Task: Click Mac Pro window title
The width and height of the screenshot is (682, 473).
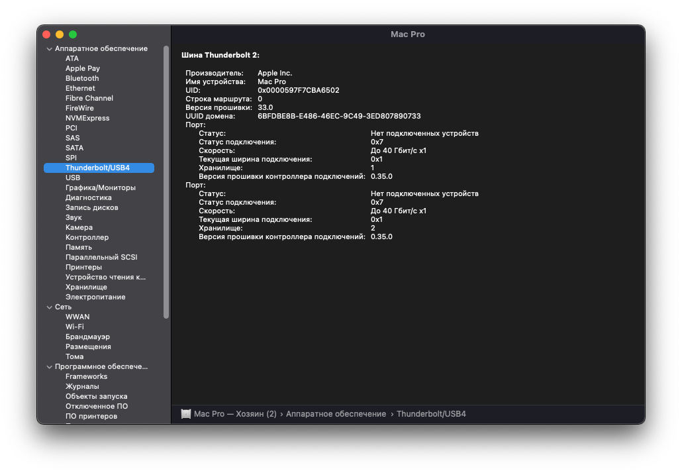Action: pos(408,34)
